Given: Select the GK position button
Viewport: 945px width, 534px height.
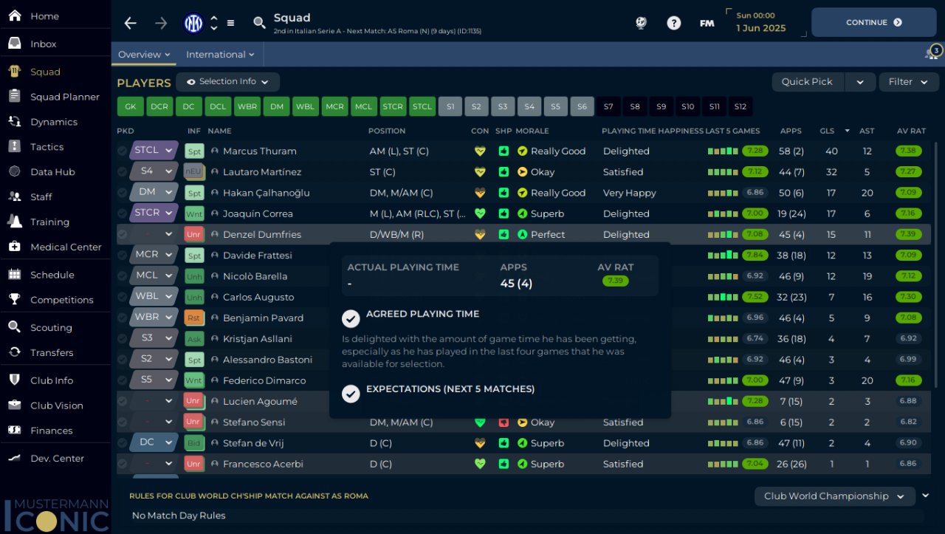Looking at the screenshot, I should point(130,107).
